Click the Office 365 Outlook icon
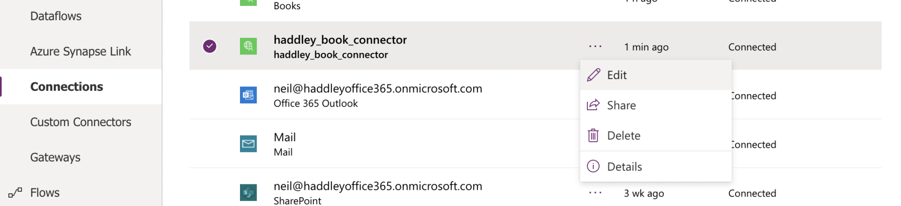The image size is (901, 206). [248, 95]
